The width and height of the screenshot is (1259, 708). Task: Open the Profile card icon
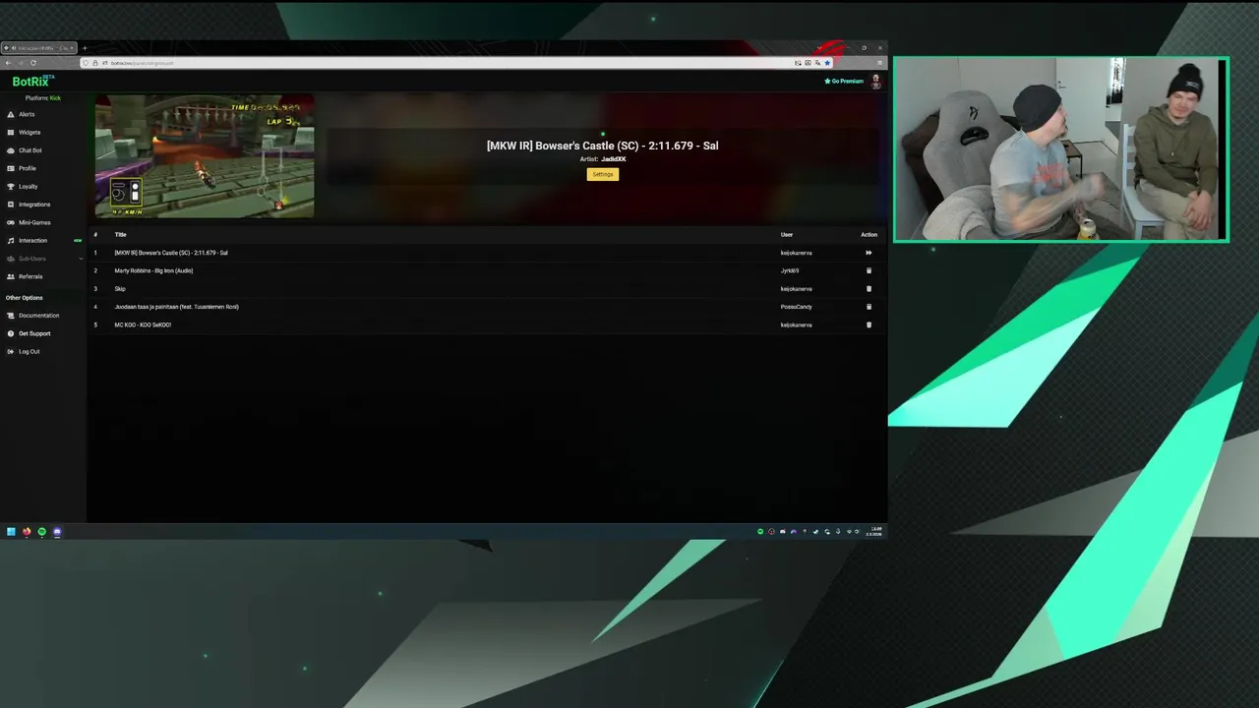pos(10,168)
